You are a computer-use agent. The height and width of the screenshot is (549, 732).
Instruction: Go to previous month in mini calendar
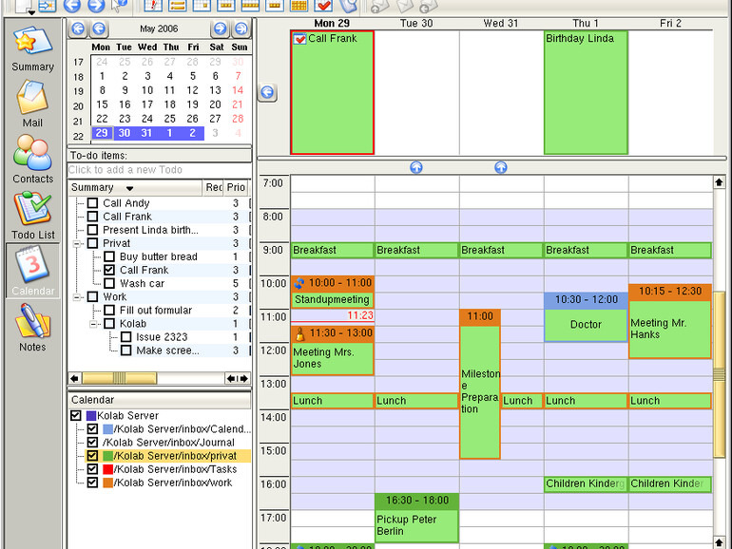[x=99, y=28]
